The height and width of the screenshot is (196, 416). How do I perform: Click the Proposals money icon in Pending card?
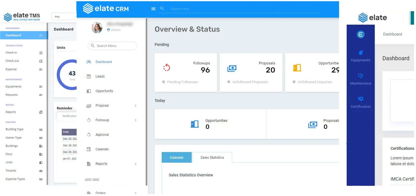[232, 68]
